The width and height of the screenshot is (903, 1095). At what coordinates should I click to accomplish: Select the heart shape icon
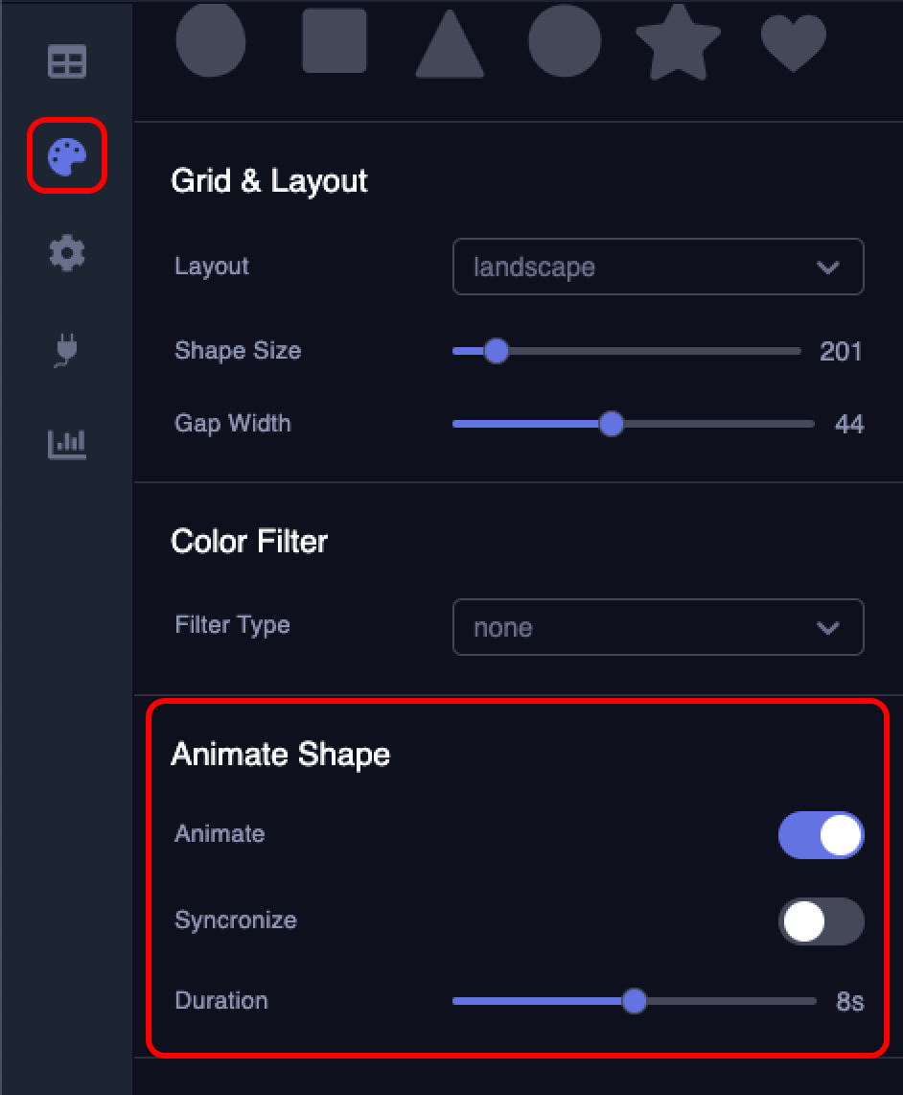[x=794, y=42]
